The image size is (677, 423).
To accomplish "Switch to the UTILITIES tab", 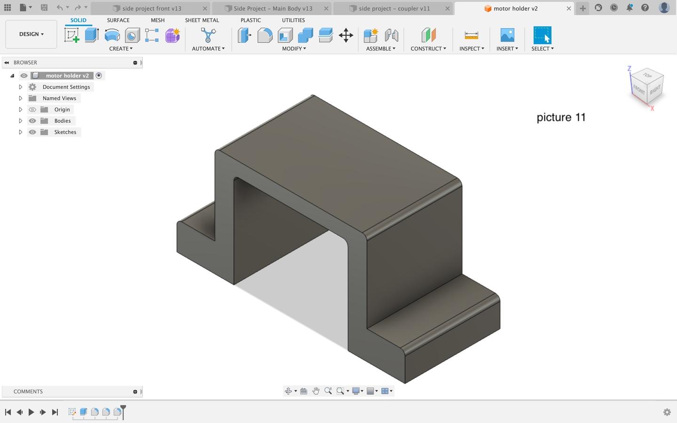I will point(293,20).
